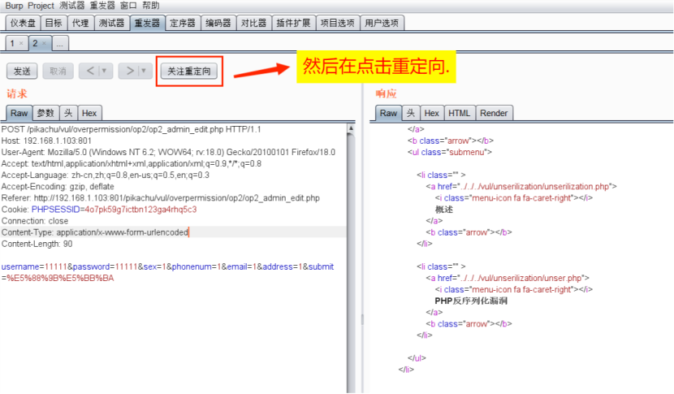Click the POST request line text

(131, 129)
